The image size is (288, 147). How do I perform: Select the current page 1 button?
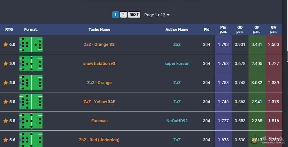coord(116,15)
